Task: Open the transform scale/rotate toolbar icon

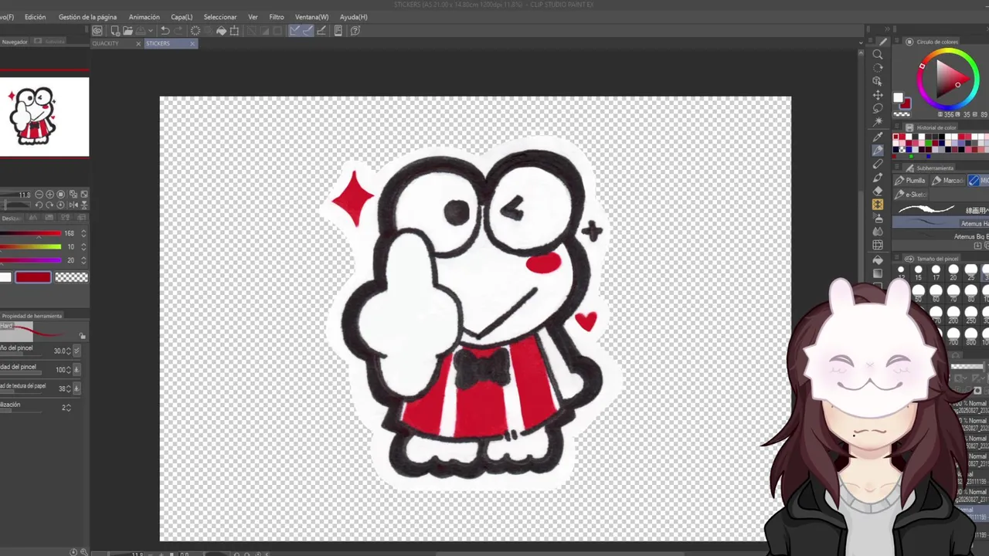Action: [x=235, y=31]
